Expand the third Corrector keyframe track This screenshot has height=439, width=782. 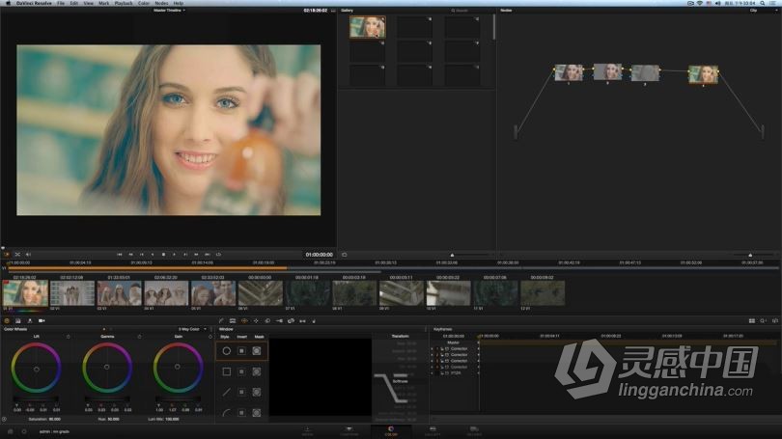(433, 361)
